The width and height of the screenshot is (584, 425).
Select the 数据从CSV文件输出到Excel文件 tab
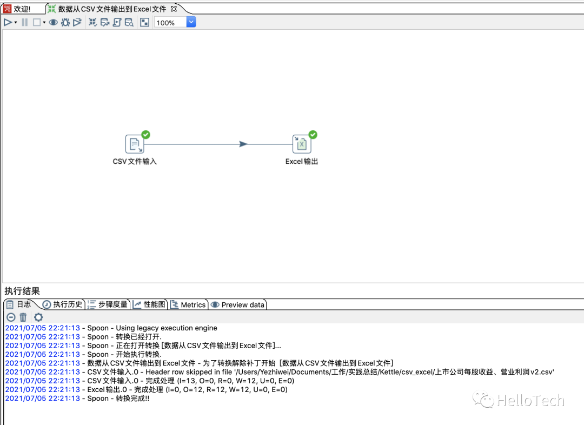[x=112, y=9]
